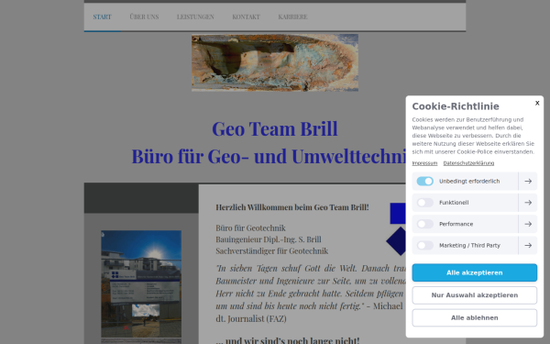
Task: Click the Cookie-Richtlinie title
Action: (x=456, y=106)
